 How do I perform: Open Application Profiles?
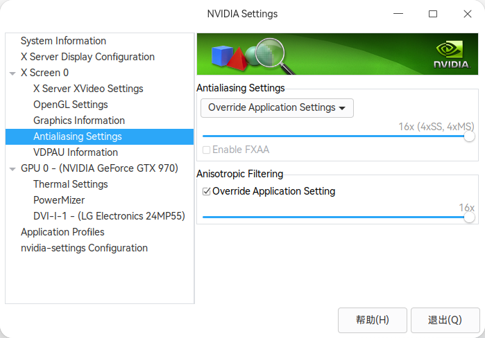coord(62,232)
